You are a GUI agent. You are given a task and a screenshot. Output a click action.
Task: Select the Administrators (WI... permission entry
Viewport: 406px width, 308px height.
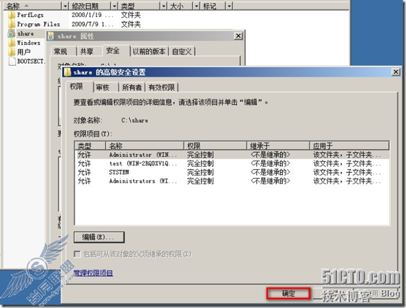click(232, 181)
